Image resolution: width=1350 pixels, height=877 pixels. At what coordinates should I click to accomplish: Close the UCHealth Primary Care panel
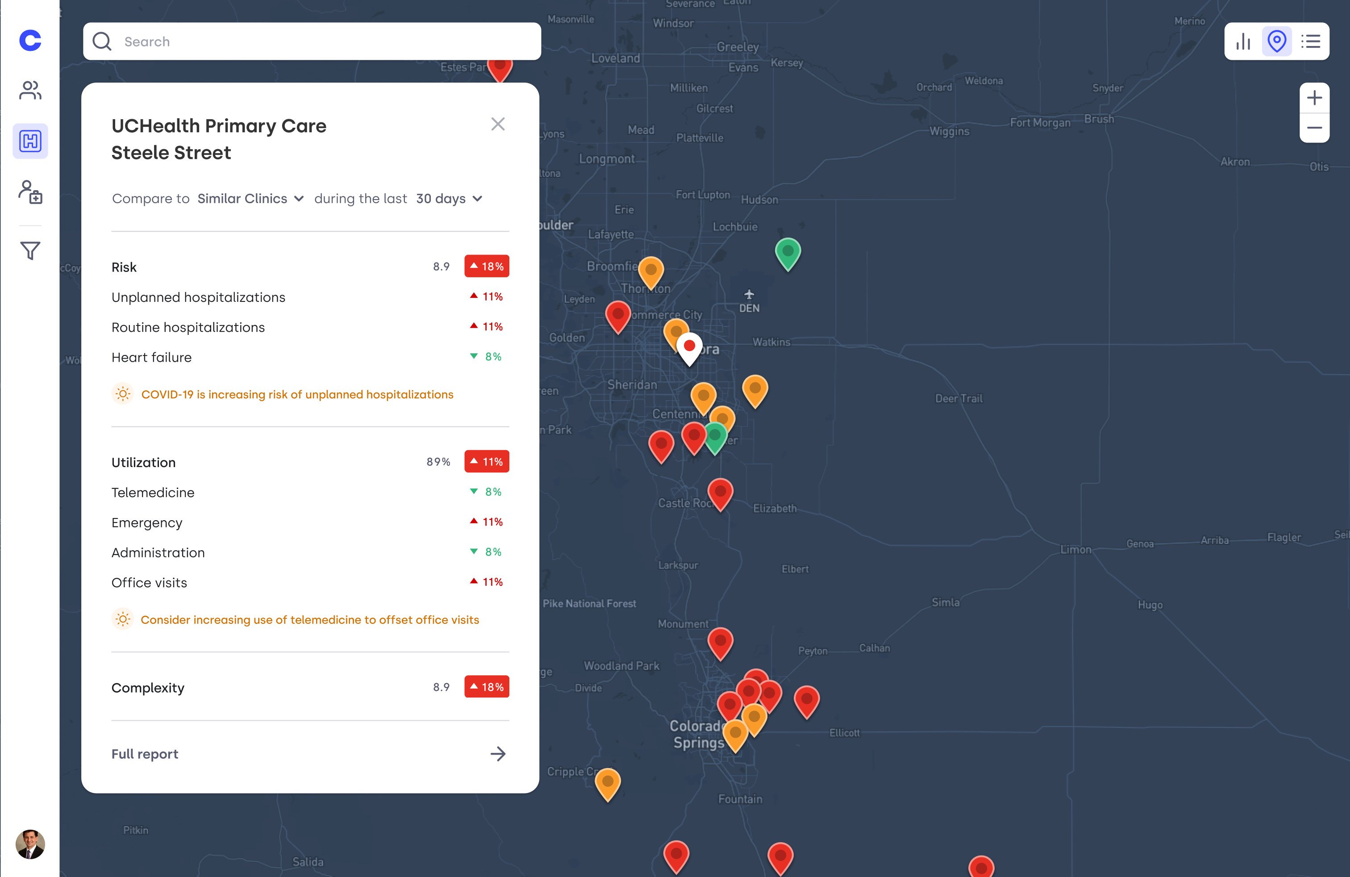pos(497,124)
